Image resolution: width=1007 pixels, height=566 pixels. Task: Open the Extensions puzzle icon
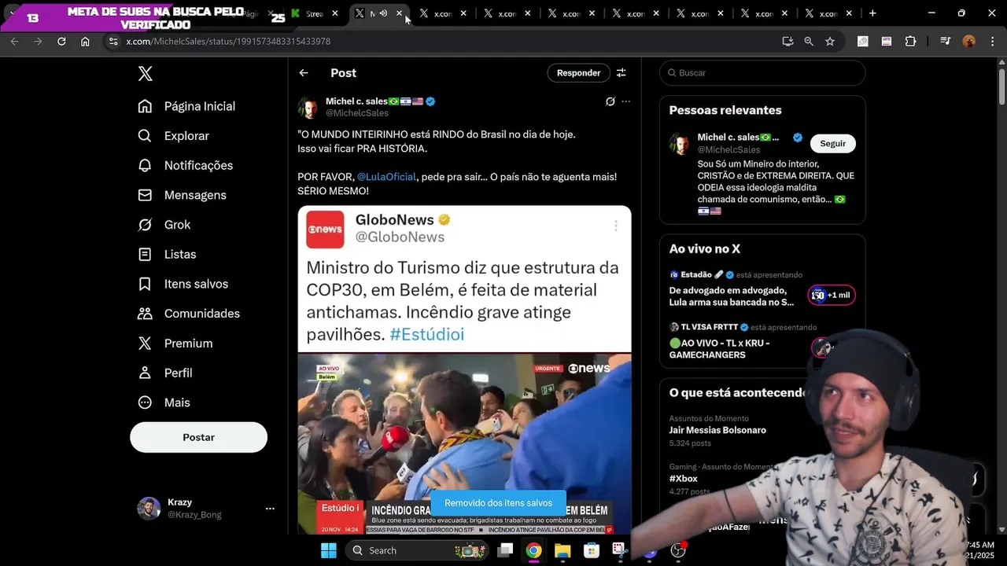pyautogui.click(x=910, y=42)
